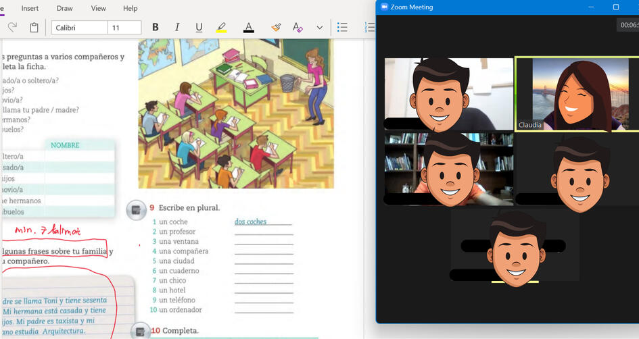
Task: Toggle italic formatting
Action: tap(177, 28)
